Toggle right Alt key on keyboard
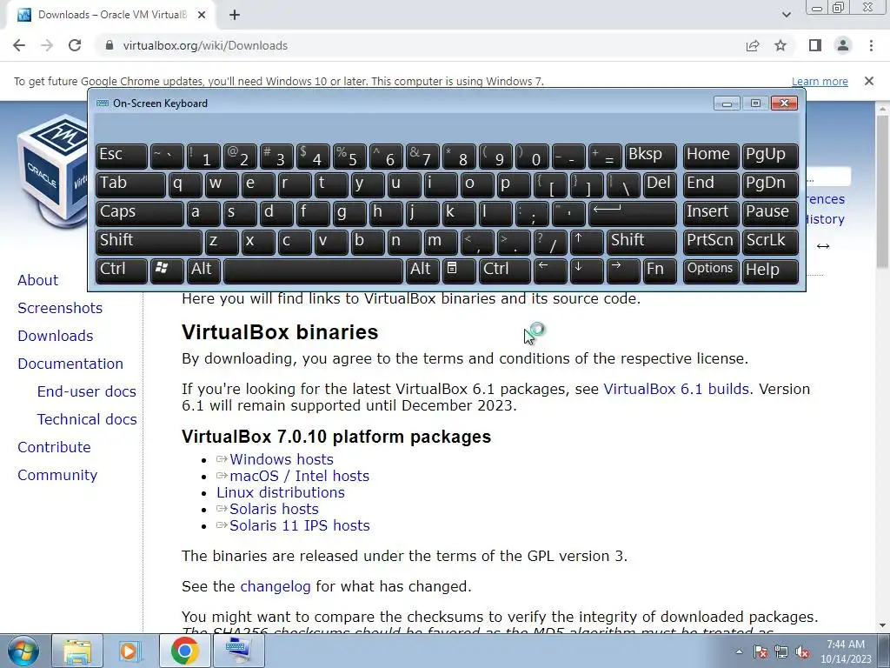Image resolution: width=890 pixels, height=668 pixels. tap(422, 270)
